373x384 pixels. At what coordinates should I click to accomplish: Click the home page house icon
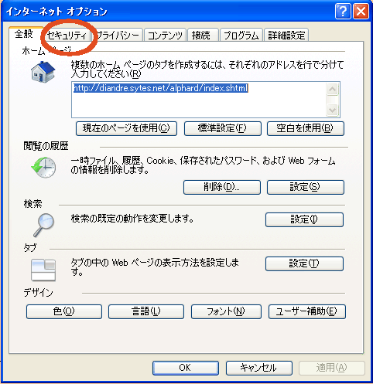coord(43,72)
